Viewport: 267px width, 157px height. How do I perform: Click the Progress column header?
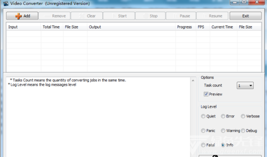pos(186,27)
